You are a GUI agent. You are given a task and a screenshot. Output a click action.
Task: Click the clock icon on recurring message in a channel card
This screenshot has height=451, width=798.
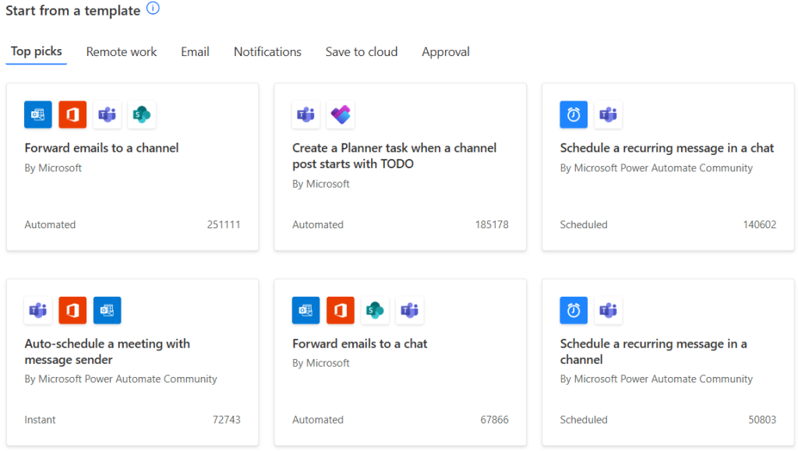[574, 310]
